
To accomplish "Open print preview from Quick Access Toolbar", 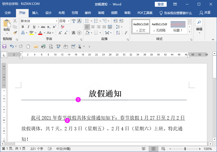I will 51,46.
